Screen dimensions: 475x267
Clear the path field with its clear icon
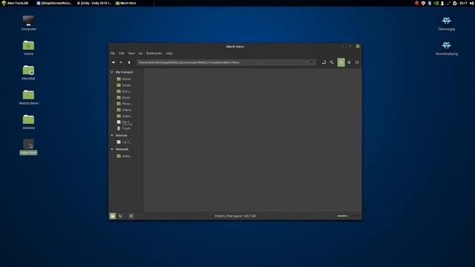pos(312,62)
